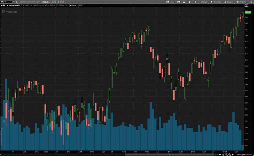Screen dimensions: 254x156
Task: Click the MICROSOFT CORP COM description text
Action: 30,2
